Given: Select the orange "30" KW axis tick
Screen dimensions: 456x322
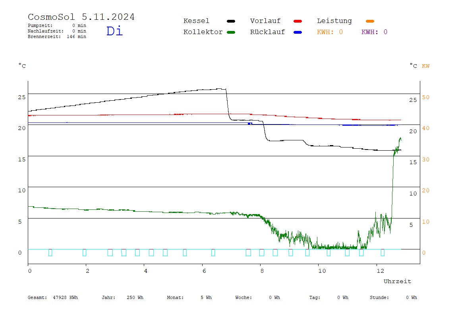Looking at the screenshot, I should coord(425,159).
